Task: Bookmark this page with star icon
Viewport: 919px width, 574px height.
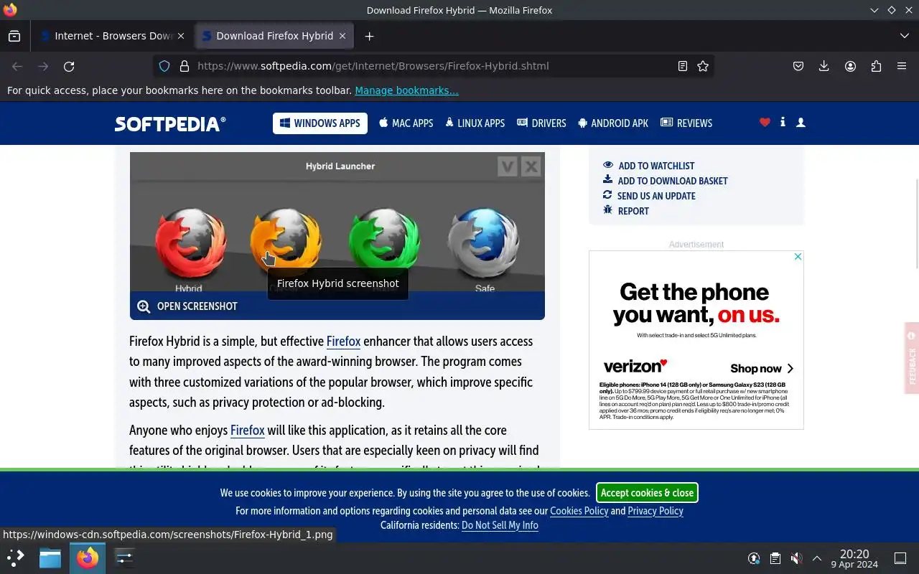Action: pyautogui.click(x=703, y=66)
